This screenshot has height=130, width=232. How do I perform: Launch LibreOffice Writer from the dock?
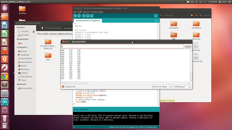tap(5, 25)
